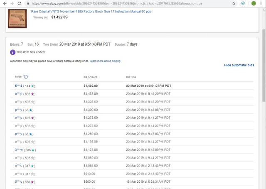Reload the eBay bid page
The height and width of the screenshot is (189, 266).
(x=20, y=3)
